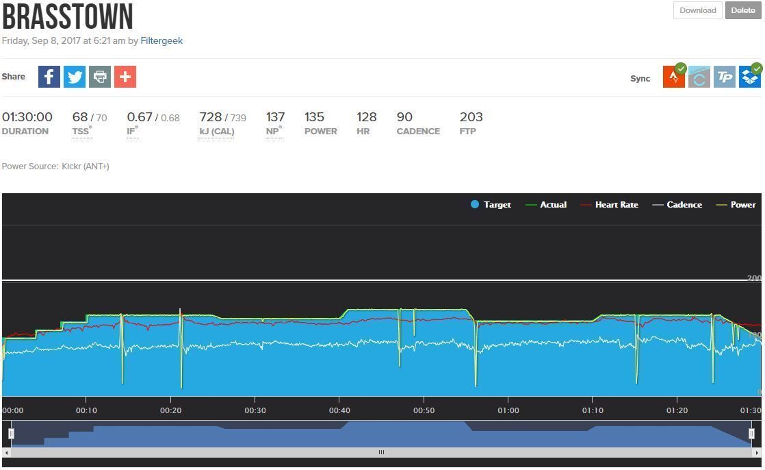This screenshot has height=470, width=765.
Task: Open more sharing options plus icon
Action: point(125,77)
